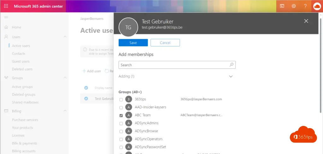Click the info icon in the notice banner

(x=85, y=50)
